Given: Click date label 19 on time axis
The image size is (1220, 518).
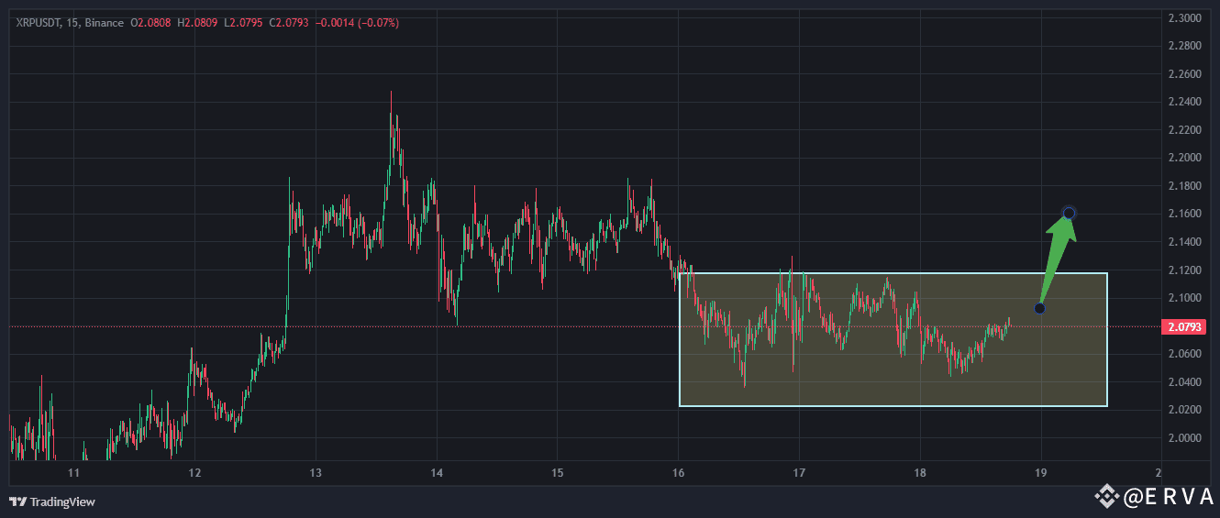Looking at the screenshot, I should (1041, 473).
